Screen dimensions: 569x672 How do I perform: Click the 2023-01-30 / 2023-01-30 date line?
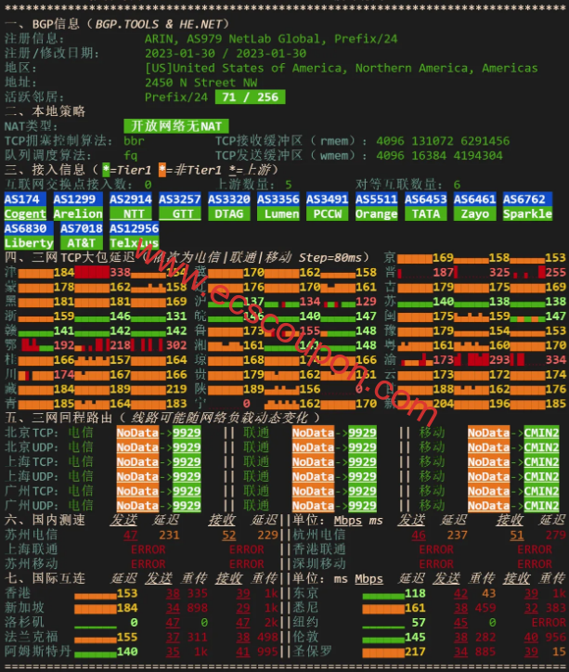226,54
